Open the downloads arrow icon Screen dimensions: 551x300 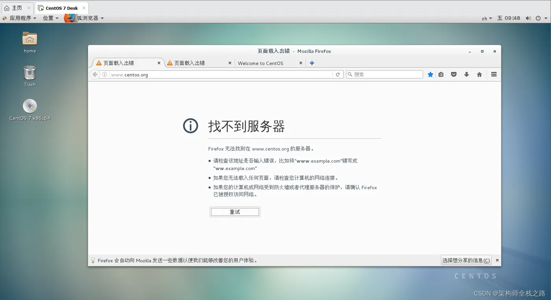[467, 75]
